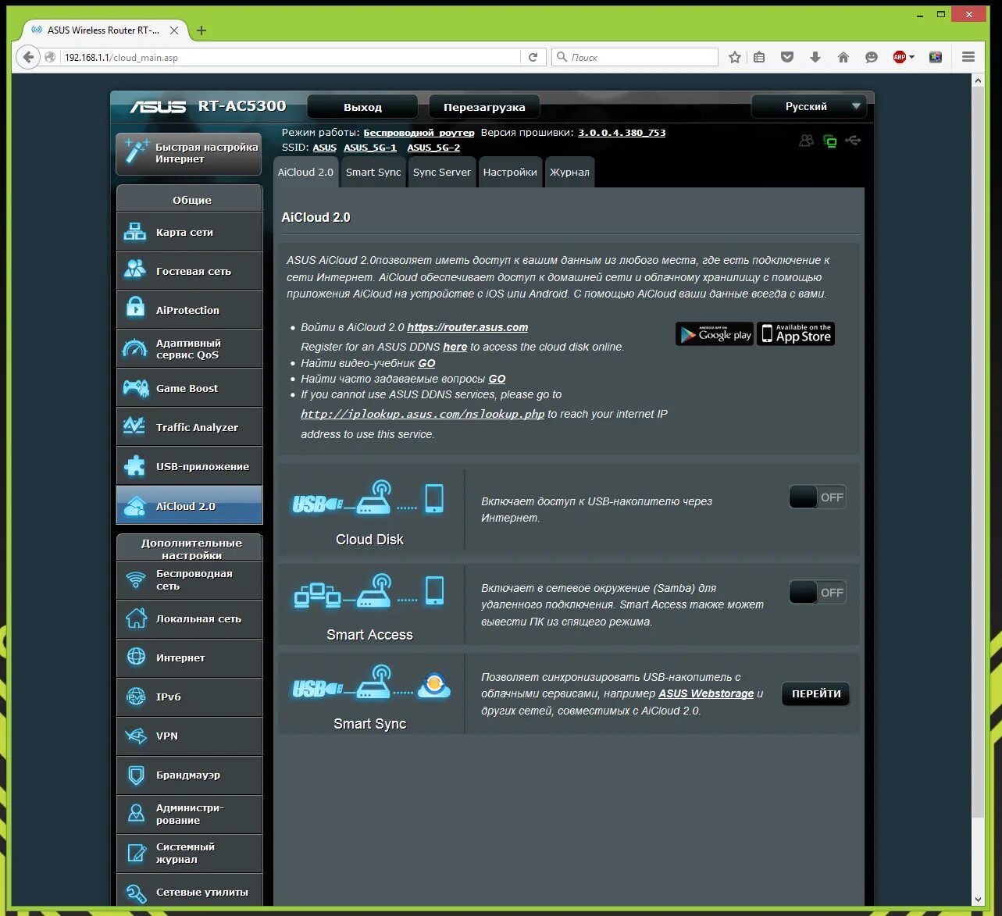The height and width of the screenshot is (916, 1002).
Task: Switch to the Smart Sync tab
Action: click(373, 173)
